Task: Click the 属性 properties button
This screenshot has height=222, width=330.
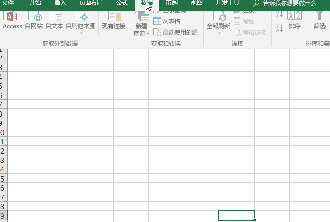Action: (244, 21)
